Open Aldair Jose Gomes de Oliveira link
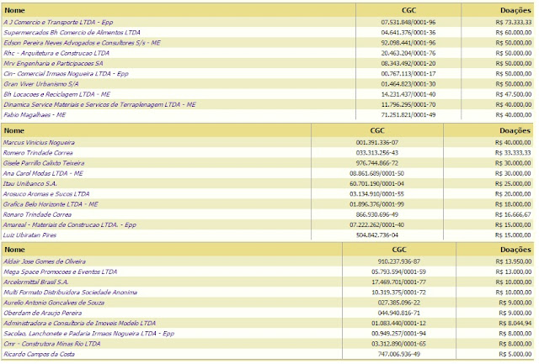Screen dimensions: 539x364 coord(45,261)
